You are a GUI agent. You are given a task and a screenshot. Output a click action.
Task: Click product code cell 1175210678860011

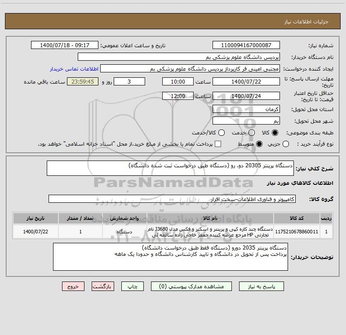(297, 232)
